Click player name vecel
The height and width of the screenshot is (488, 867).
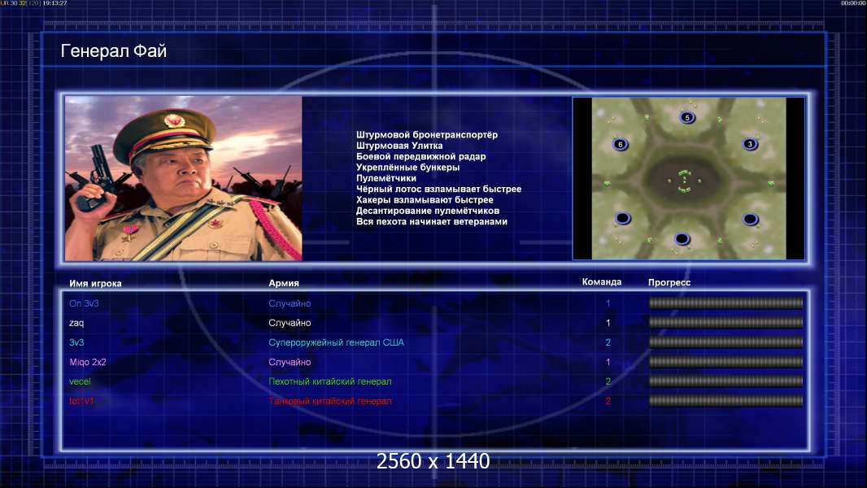(80, 381)
